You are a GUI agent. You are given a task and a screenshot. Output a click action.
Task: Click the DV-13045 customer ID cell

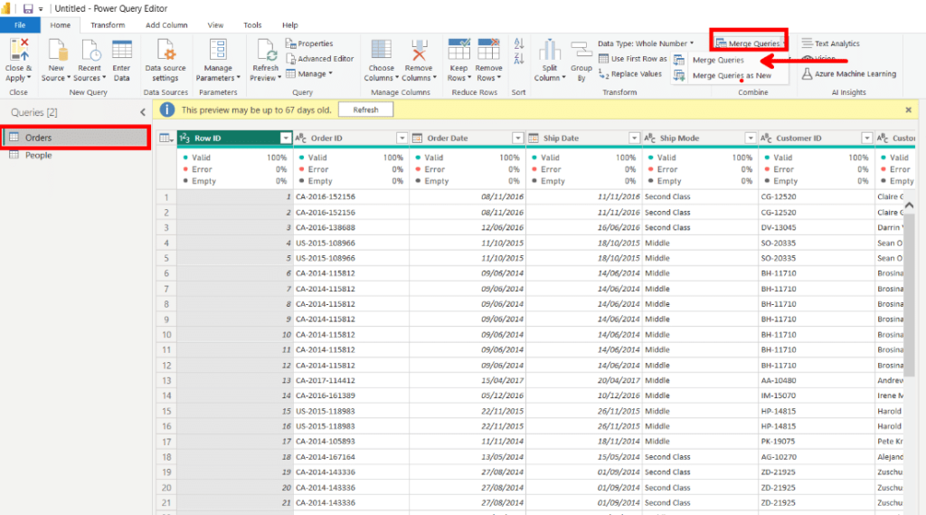(x=817, y=228)
